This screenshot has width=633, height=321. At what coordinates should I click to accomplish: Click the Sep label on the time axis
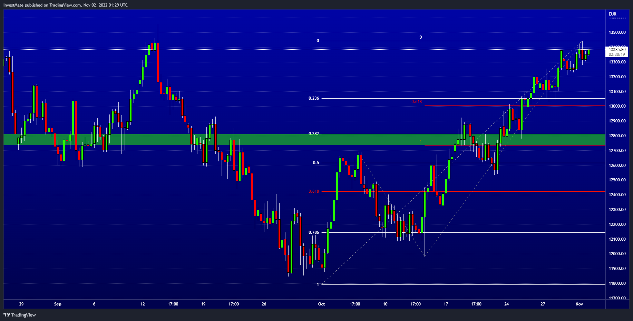coord(58,304)
